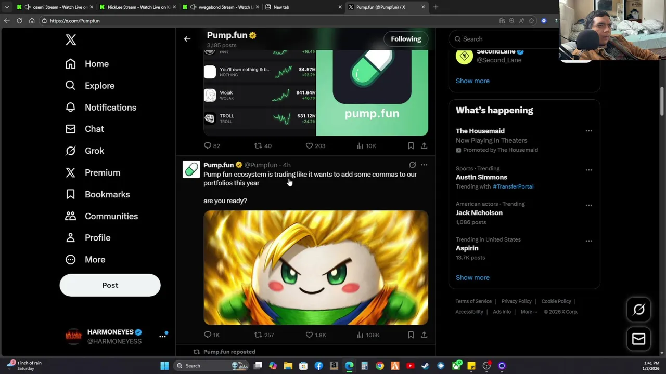Screen dimensions: 666x374
Task: Click Show more under What's happening
Action: point(472,278)
